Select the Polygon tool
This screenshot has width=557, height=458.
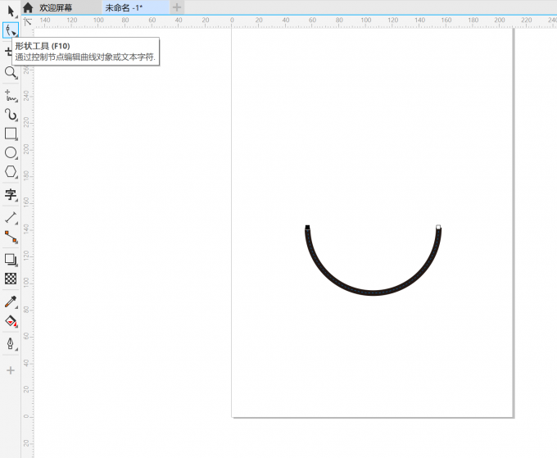point(11,171)
